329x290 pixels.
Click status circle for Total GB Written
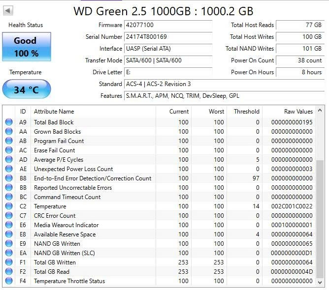(x=9, y=262)
